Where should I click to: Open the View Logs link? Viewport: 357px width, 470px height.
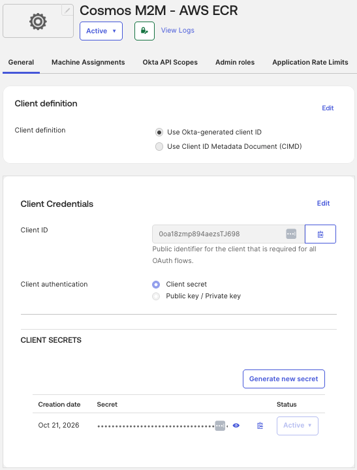(x=178, y=30)
